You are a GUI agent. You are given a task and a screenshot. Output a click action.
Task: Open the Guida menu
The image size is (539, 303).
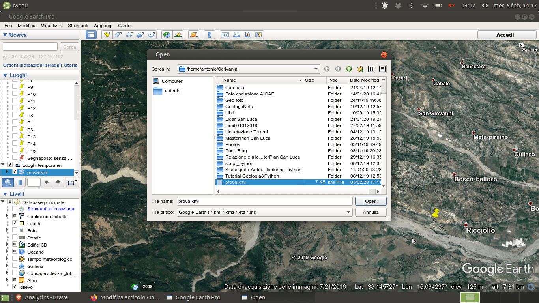[x=124, y=26]
